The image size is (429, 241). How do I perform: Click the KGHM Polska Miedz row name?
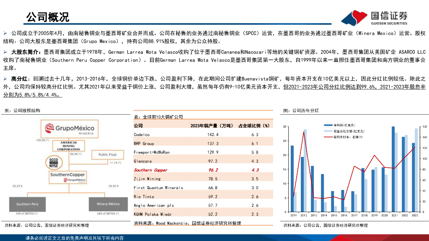pos(152,214)
